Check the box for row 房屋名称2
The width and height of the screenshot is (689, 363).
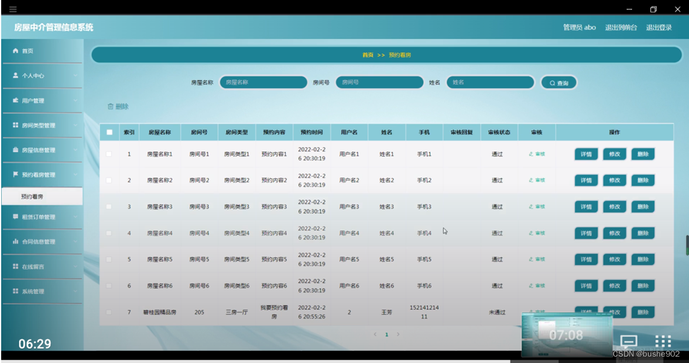coord(109,181)
